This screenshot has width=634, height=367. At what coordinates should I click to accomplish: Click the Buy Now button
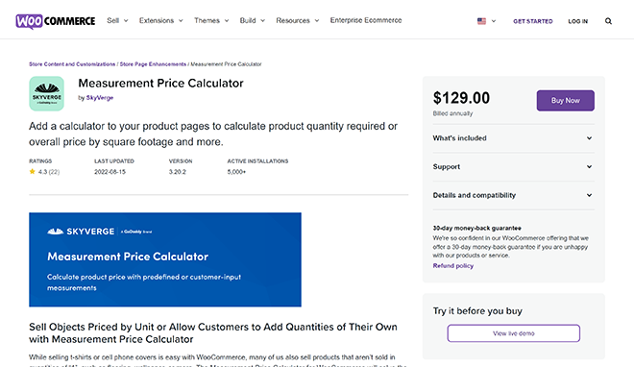pyautogui.click(x=565, y=100)
